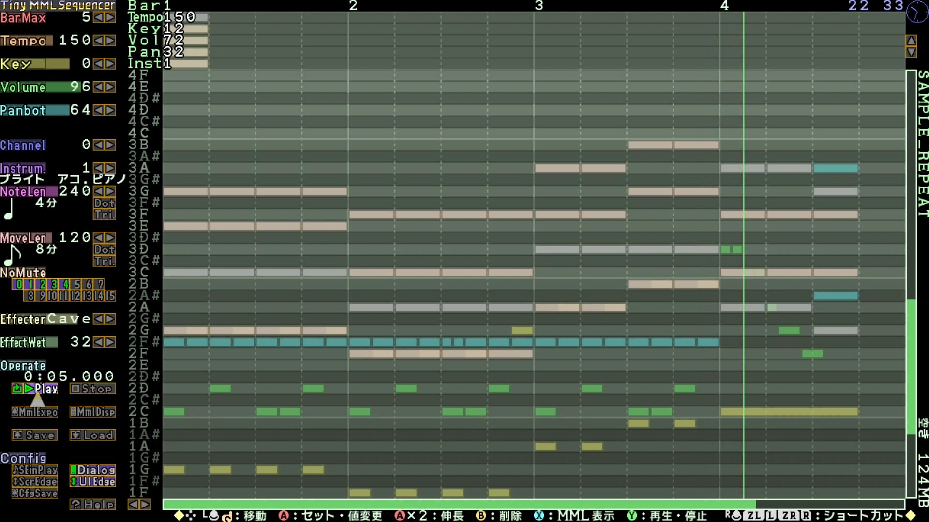The image size is (929, 522).
Task: Save configuration with CfgSave
Action: click(x=35, y=493)
